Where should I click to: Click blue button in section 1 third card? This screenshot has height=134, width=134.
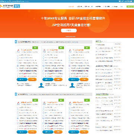coord(74,80)
